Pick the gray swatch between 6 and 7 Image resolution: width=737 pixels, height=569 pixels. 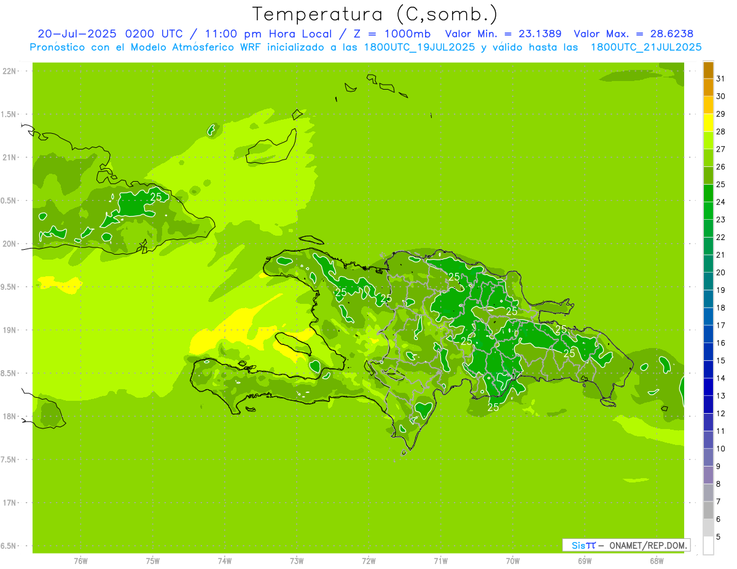[x=708, y=510]
